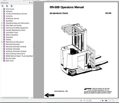Image resolution: width=119 pixels, height=103 pixels.
Task: Click the "Bookmarks" panel title
Action: pos(5,3)
